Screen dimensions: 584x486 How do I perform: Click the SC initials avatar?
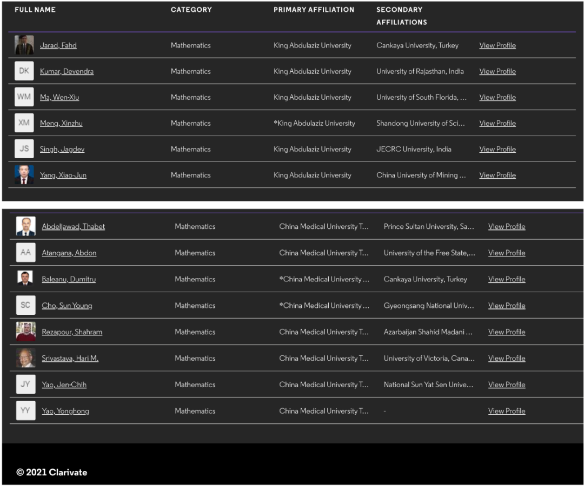pos(26,305)
